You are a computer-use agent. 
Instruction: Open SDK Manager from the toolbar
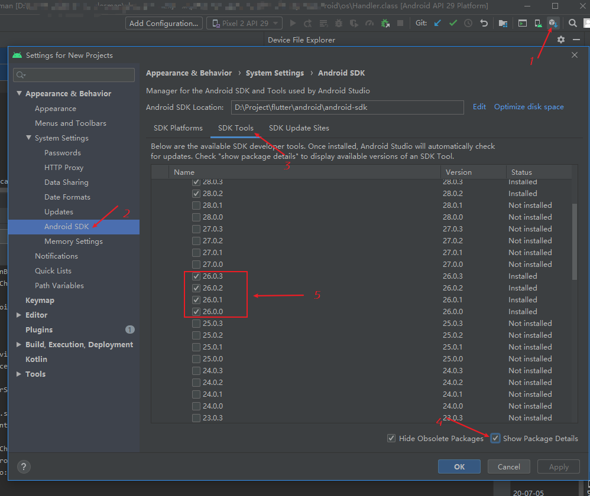coord(553,23)
